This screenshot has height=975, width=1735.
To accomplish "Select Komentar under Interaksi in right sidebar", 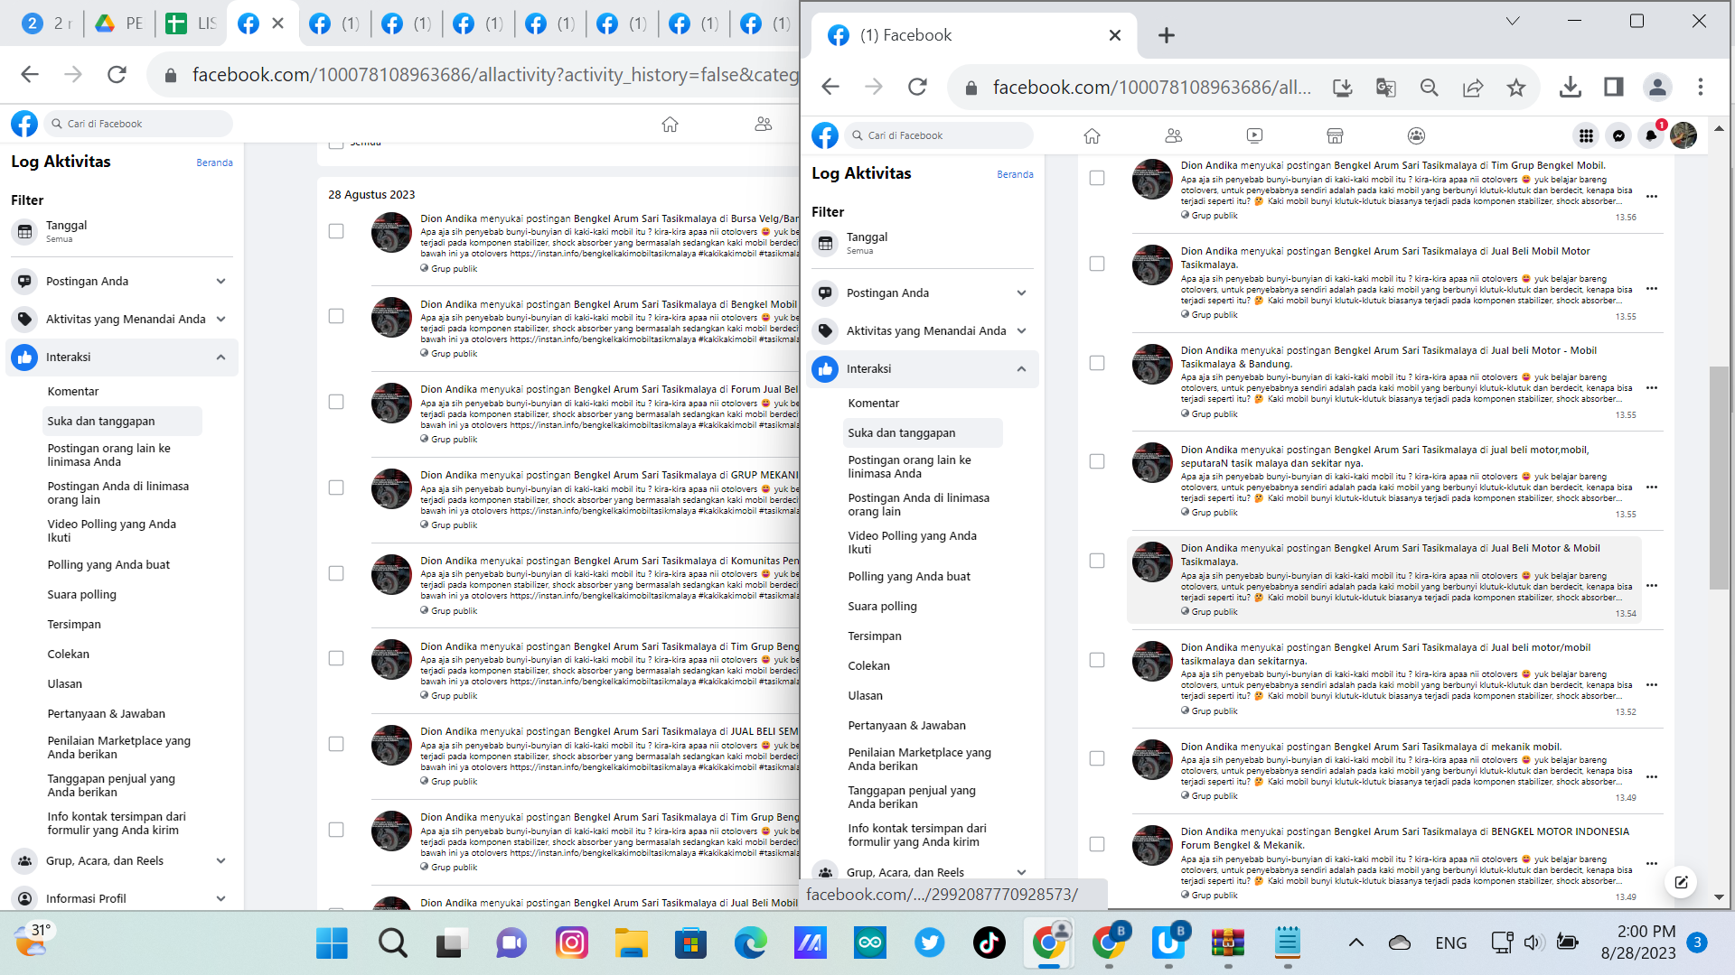I will click(873, 403).
